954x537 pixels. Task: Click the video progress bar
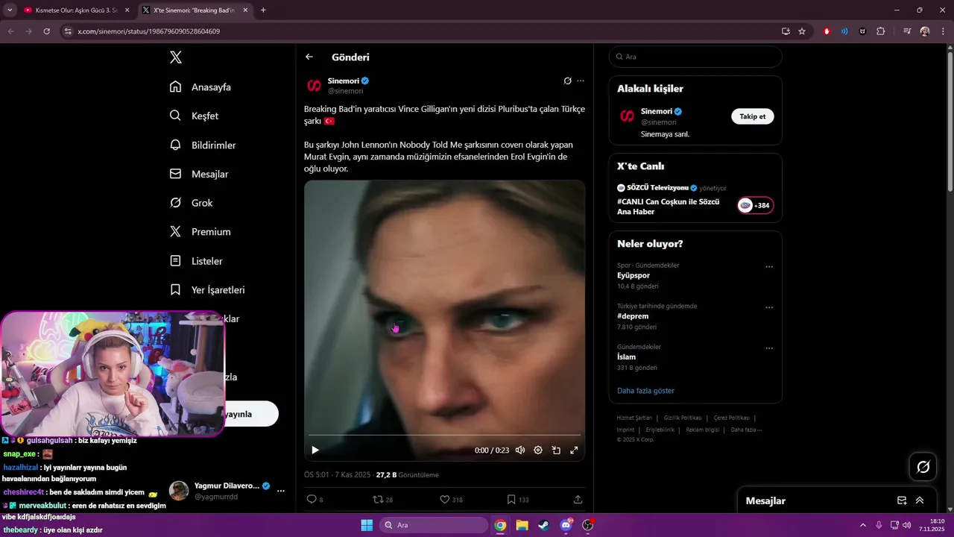tap(444, 435)
